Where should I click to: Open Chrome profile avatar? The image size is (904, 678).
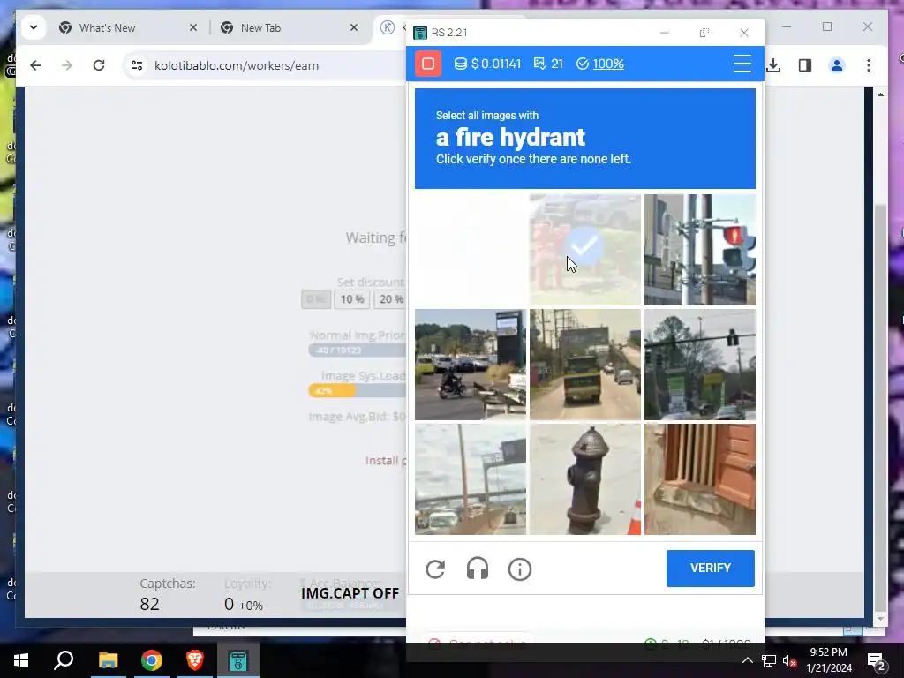pyautogui.click(x=837, y=65)
